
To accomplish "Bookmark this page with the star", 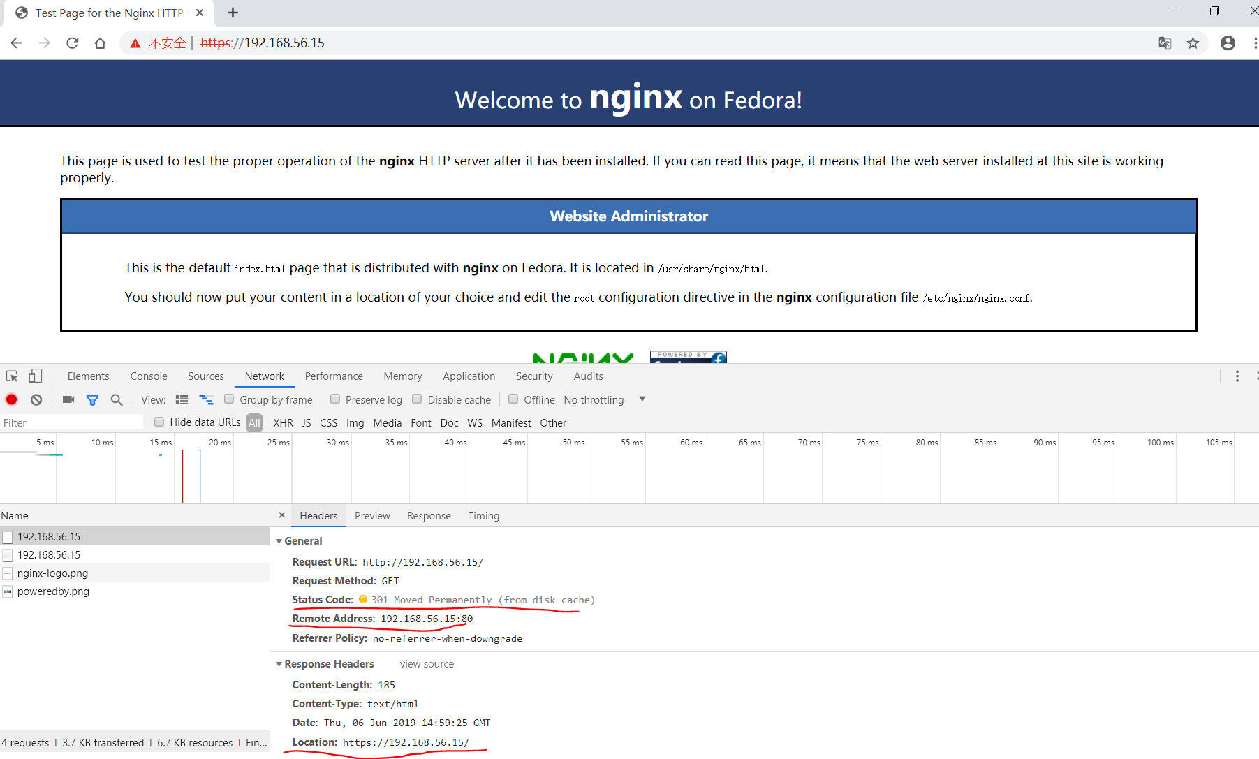I will (x=1193, y=43).
